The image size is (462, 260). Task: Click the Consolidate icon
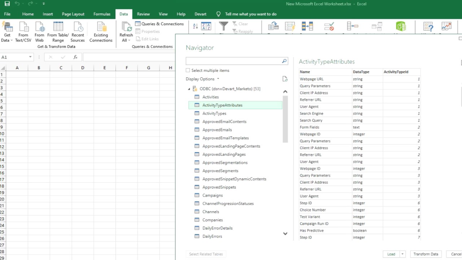pyautogui.click(x=352, y=26)
